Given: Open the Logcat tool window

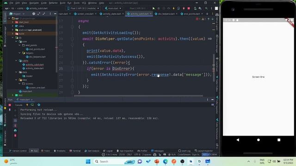Looking at the screenshot, I should [x=108, y=151].
